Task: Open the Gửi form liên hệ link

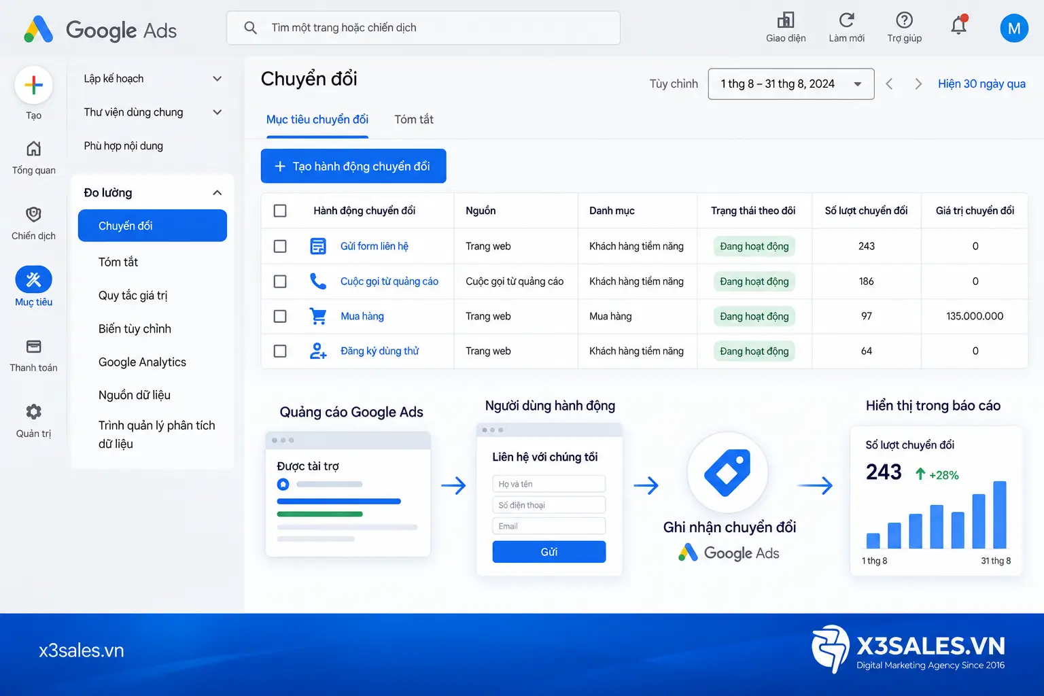Action: (375, 246)
